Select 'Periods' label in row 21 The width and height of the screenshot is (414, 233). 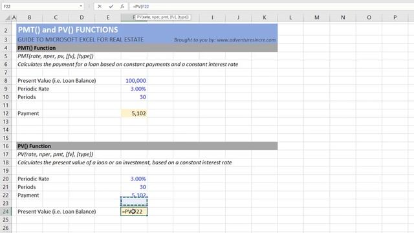click(27, 187)
